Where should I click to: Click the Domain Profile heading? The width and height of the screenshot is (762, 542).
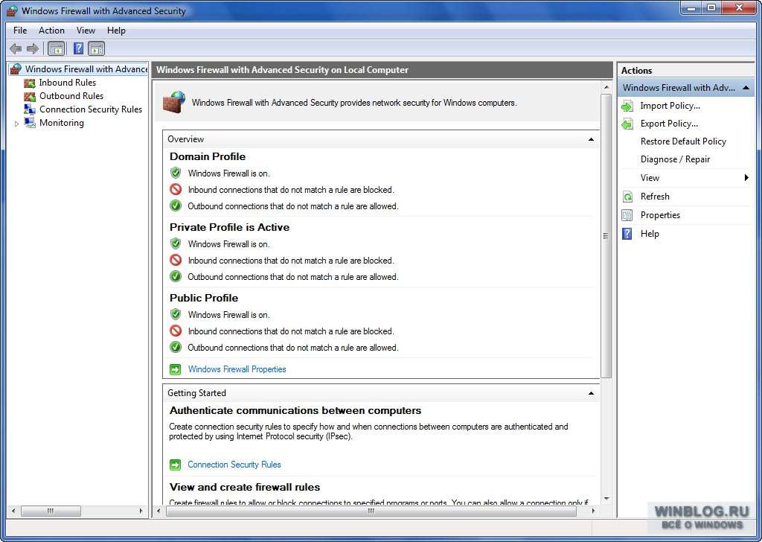[208, 156]
